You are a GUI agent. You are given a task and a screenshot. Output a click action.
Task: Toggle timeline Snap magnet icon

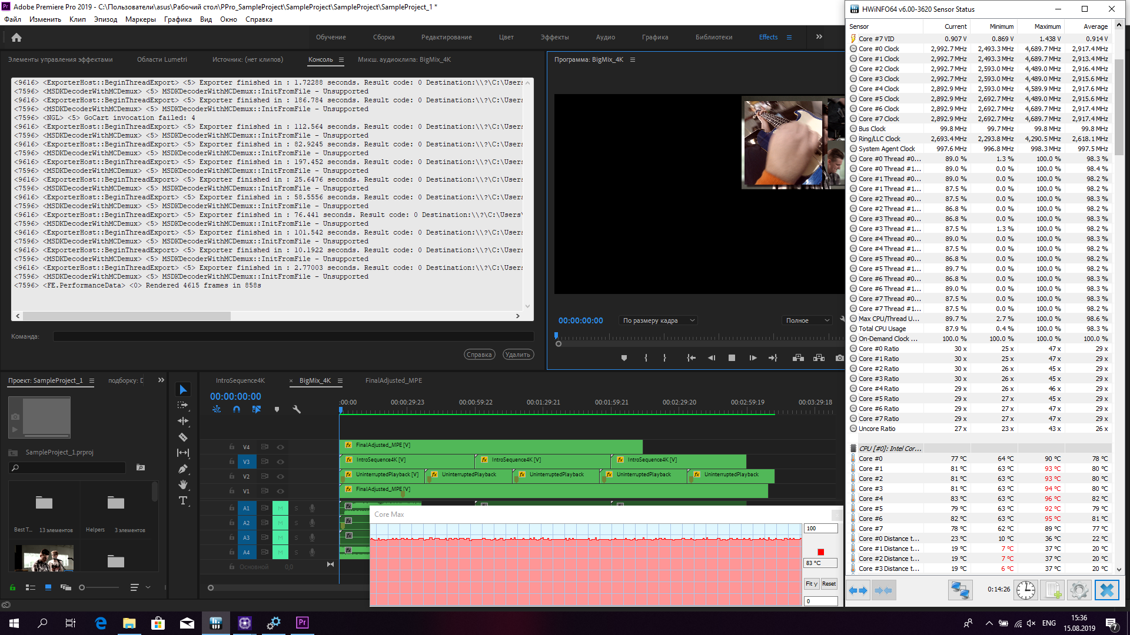pyautogui.click(x=237, y=409)
